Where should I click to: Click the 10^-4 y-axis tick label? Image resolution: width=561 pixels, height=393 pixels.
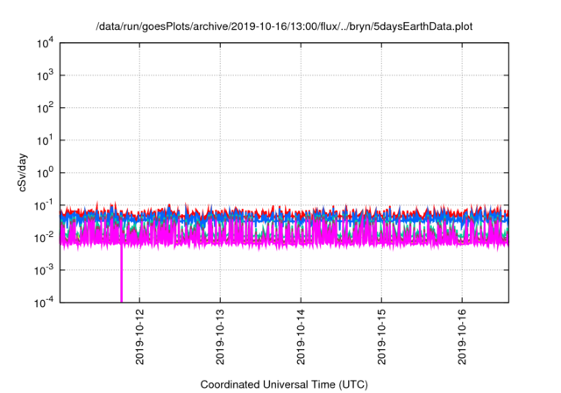coord(43,302)
